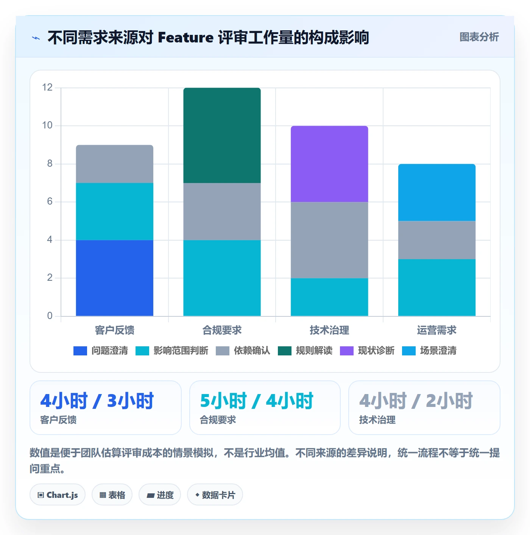Click the gray 依赖确认 segment in 技术治理 bar
The image size is (530, 535).
329,240
